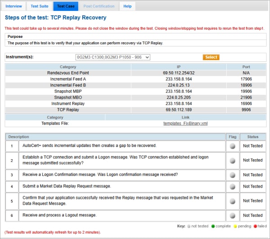Open the Post Certification tab
This screenshot has height=239, width=270.
pyautogui.click(x=99, y=6)
